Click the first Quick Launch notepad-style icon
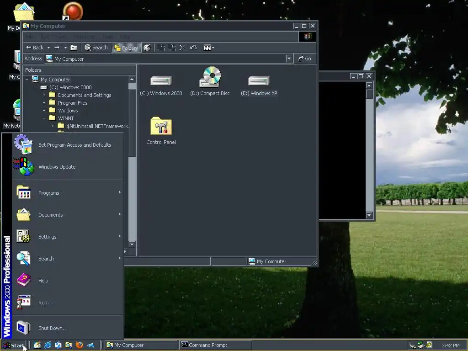The width and height of the screenshot is (468, 351). coord(37,346)
